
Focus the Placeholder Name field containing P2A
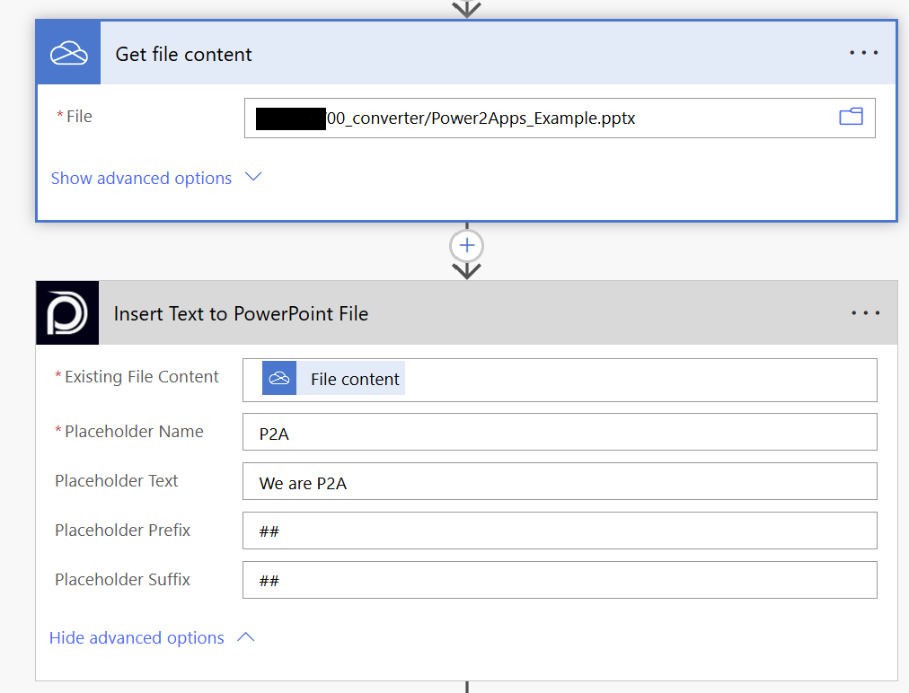tap(559, 433)
